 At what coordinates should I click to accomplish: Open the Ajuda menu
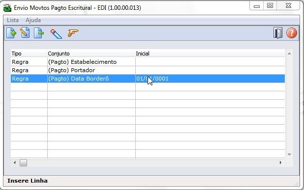(33, 20)
